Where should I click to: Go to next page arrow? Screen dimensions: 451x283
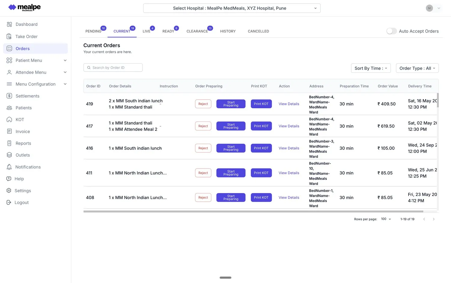tap(434, 219)
